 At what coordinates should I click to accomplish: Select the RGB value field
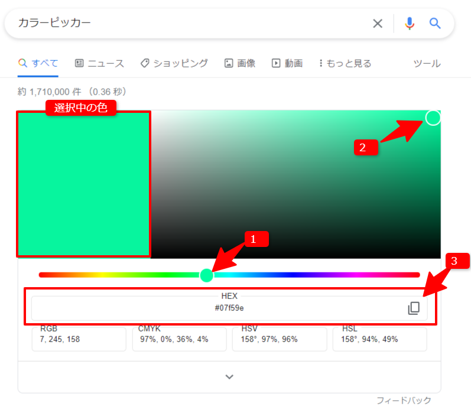click(x=79, y=339)
